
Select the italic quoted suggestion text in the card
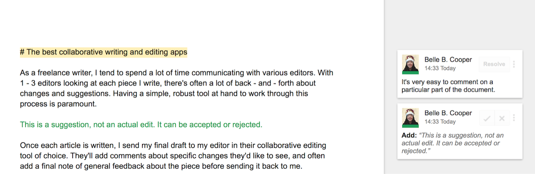click(x=453, y=143)
